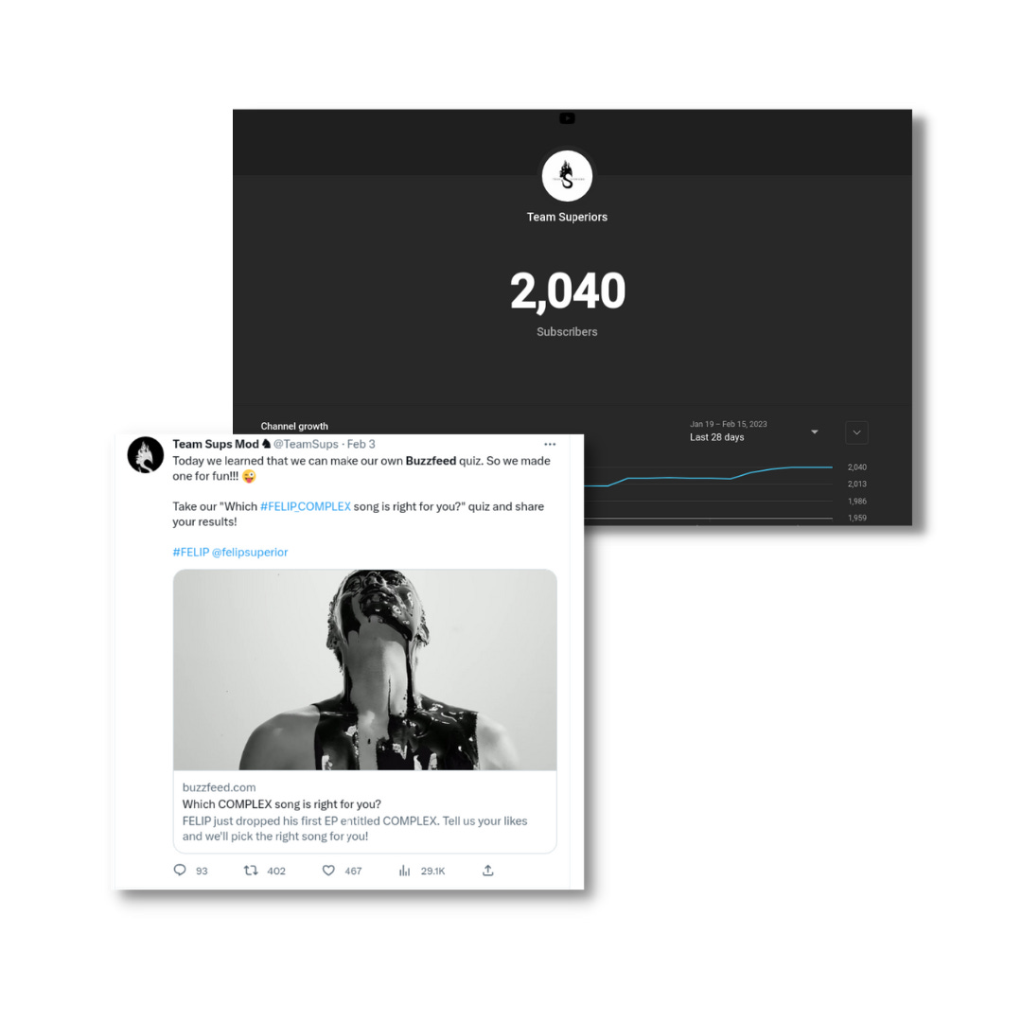Click the subscriber growth line chart

(708, 492)
